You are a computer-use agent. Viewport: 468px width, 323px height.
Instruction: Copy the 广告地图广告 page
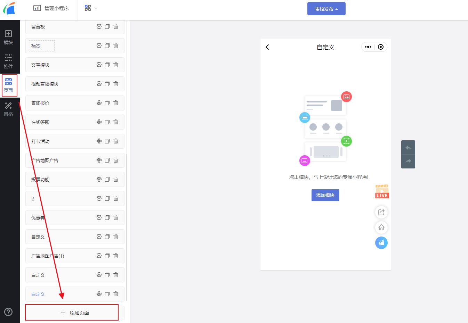coord(107,160)
